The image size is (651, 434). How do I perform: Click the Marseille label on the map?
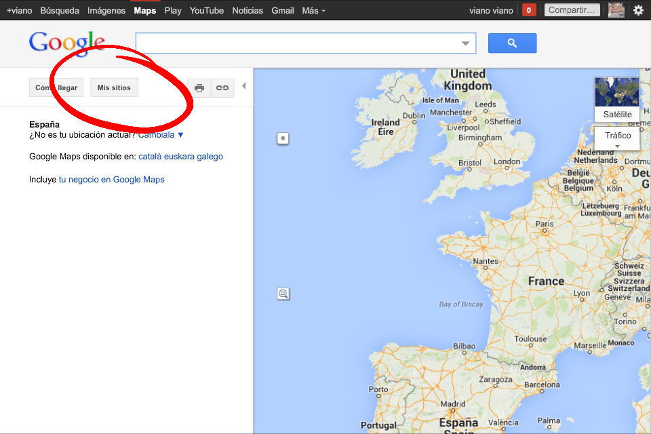[x=590, y=345]
